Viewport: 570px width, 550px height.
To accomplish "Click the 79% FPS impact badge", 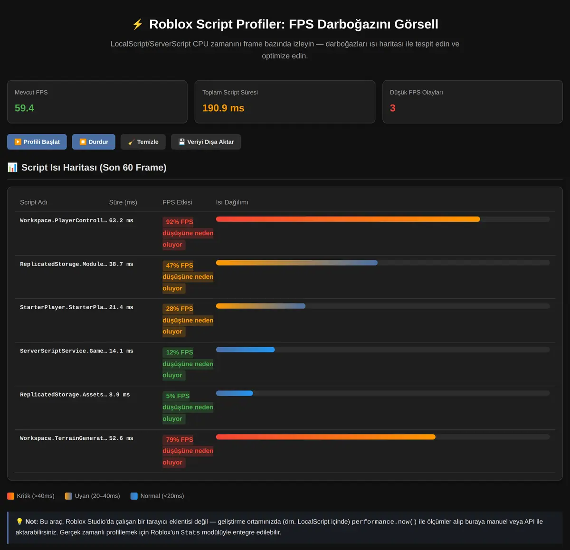I will click(188, 451).
